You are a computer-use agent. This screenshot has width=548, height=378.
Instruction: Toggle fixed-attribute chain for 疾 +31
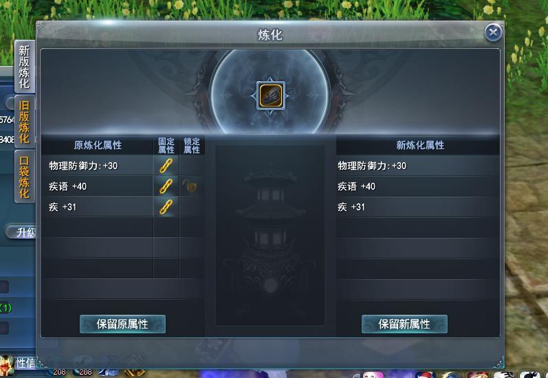point(166,207)
